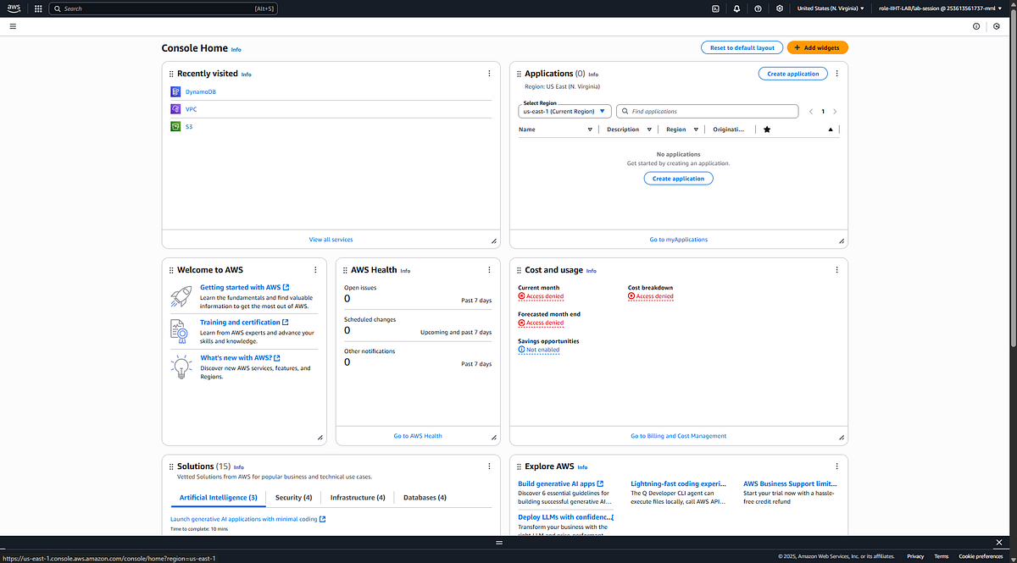Click the VPC service icon
1017x563 pixels.
pyautogui.click(x=175, y=109)
